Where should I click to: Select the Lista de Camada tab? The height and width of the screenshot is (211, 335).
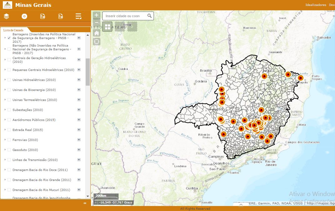pos(13,30)
